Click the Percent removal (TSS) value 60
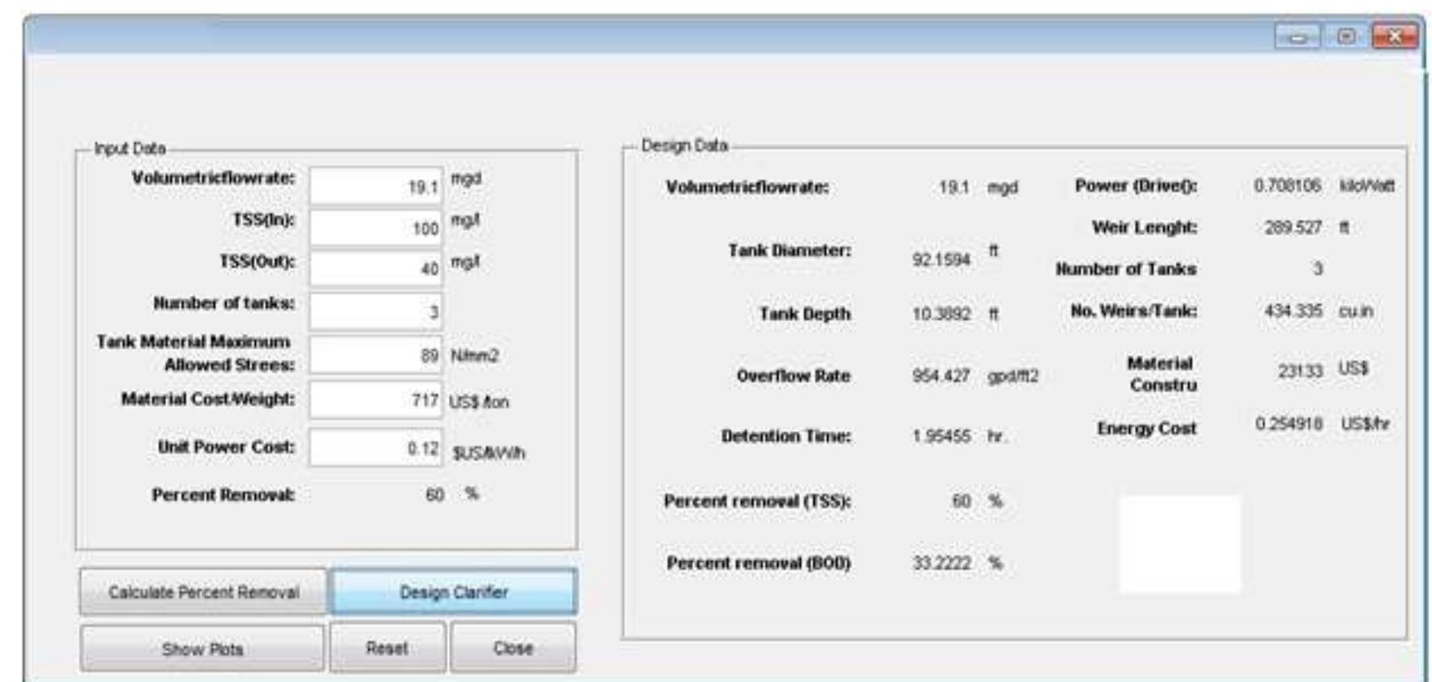 (x=961, y=501)
